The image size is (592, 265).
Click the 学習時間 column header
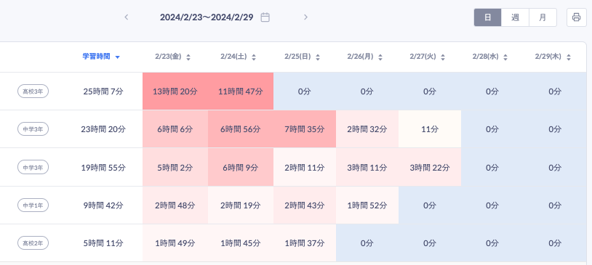97,57
